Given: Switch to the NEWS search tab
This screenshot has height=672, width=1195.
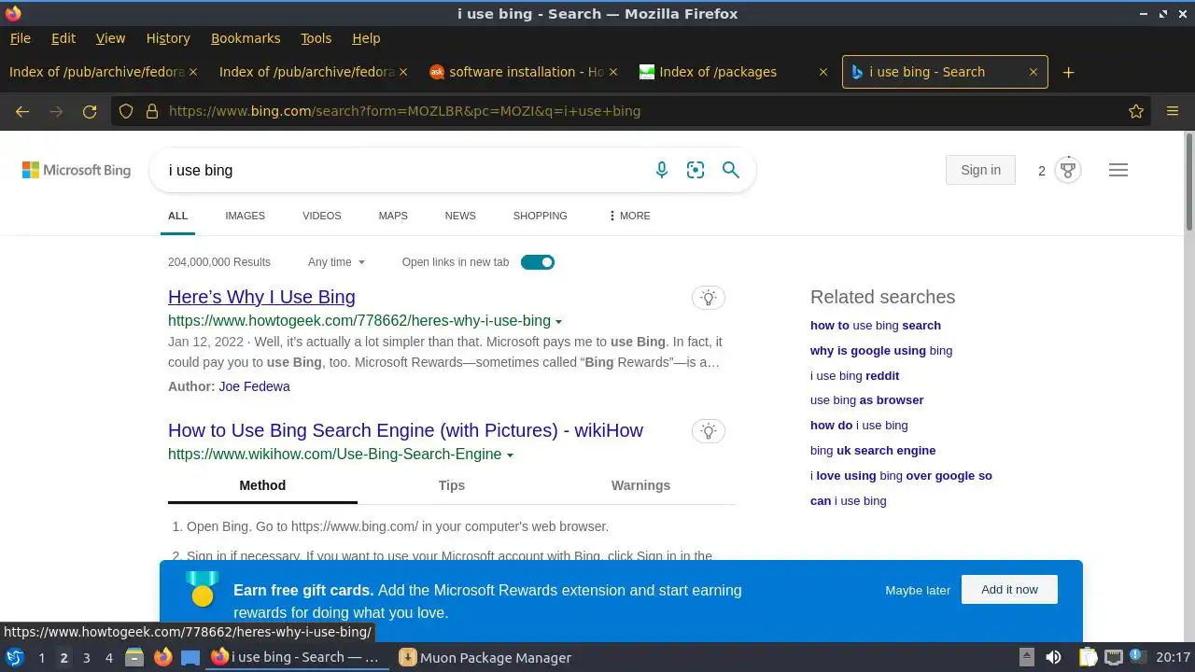Looking at the screenshot, I should (x=460, y=216).
